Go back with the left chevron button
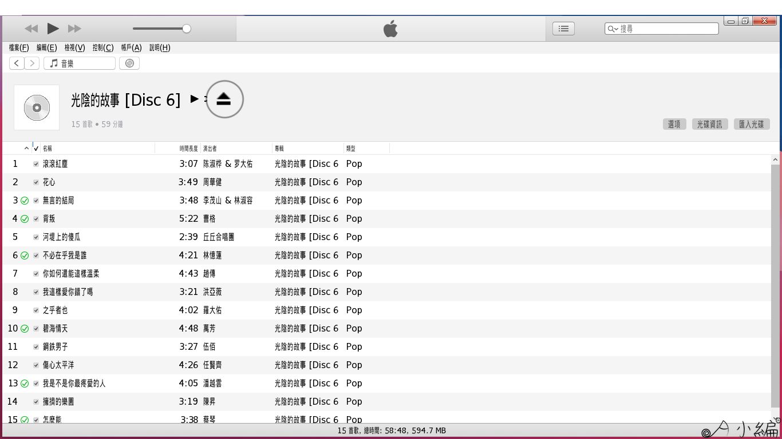782x439 pixels. pos(17,63)
